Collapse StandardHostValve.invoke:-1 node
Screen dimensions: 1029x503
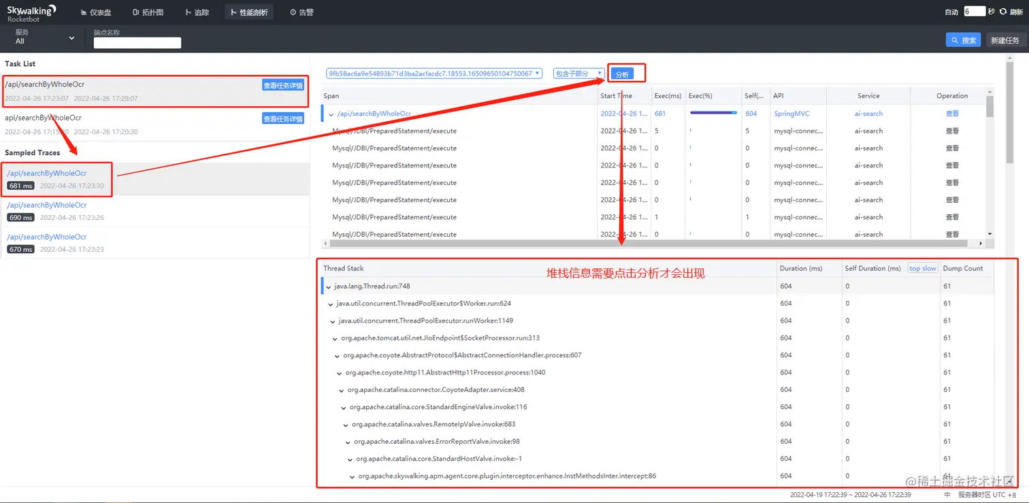(350, 459)
